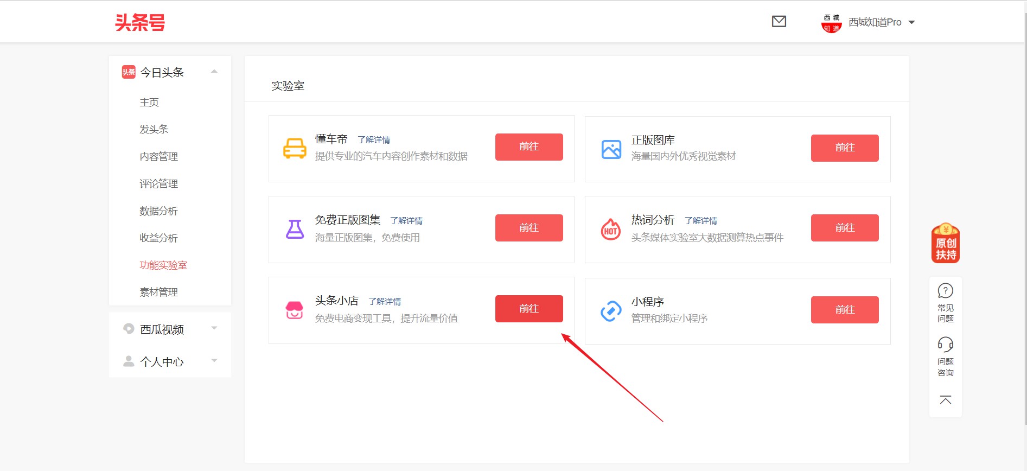Open 发头条 in the sidebar

point(154,130)
